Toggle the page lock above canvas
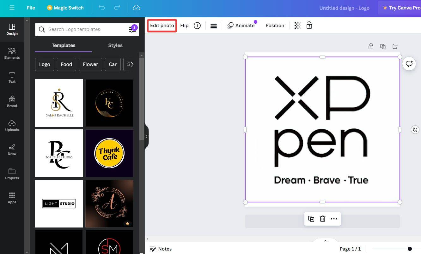Image resolution: width=421 pixels, height=254 pixels. (x=371, y=46)
